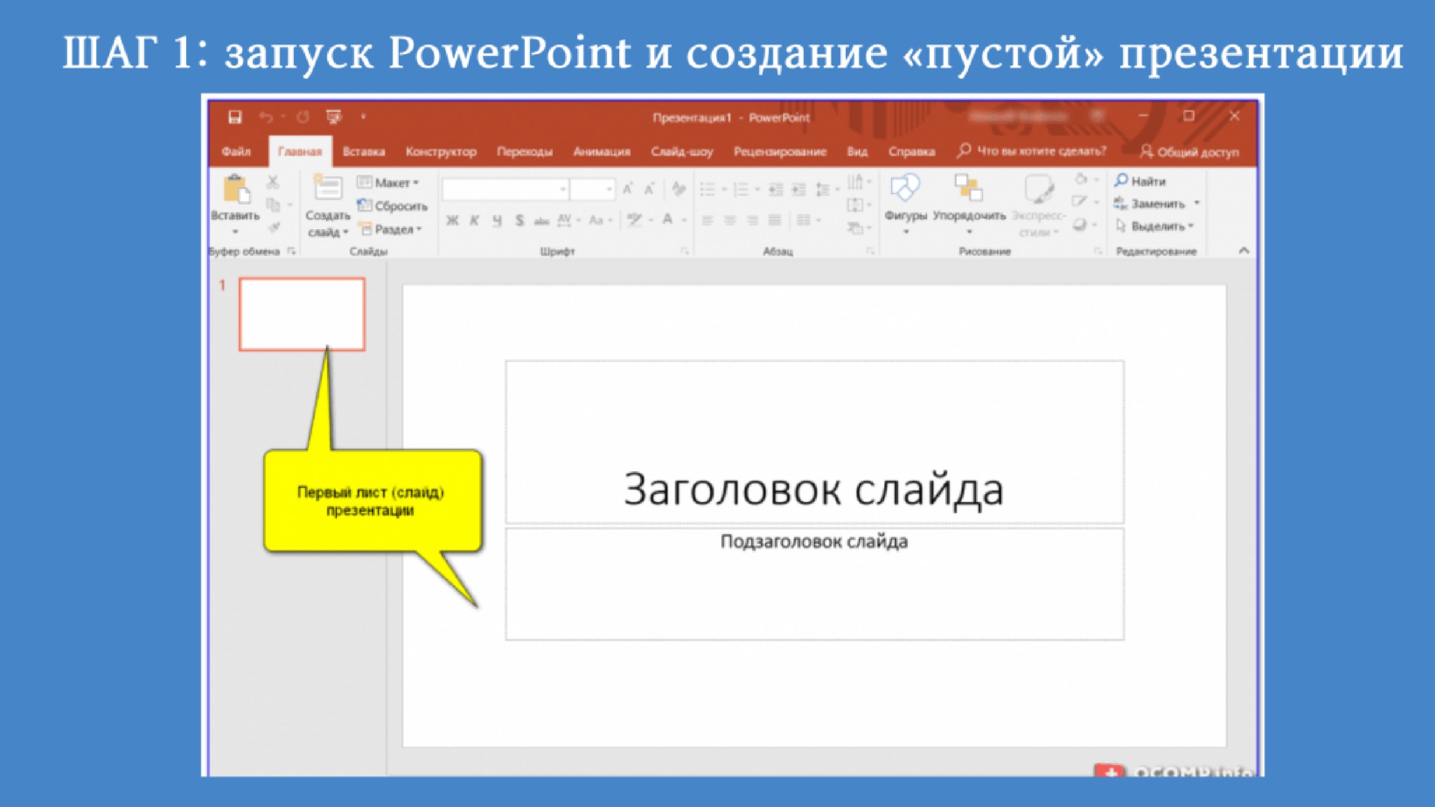Screen dimensions: 1435x807
Task: Center text alignment icon
Action: tap(730, 220)
